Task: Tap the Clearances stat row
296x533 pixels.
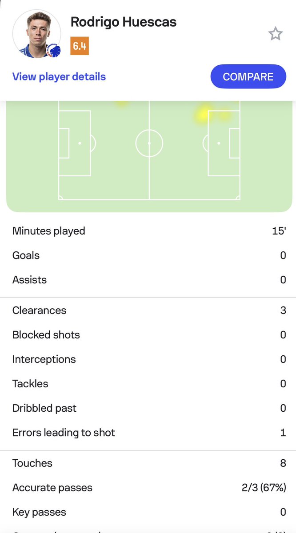Action: pyautogui.click(x=148, y=310)
